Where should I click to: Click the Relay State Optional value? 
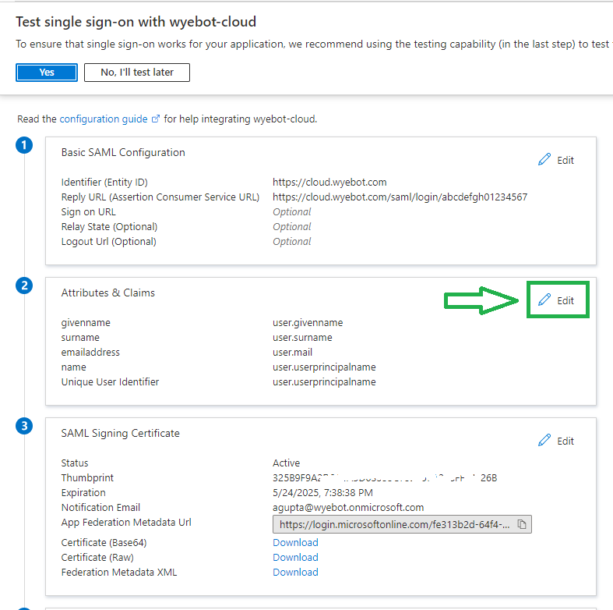pos(291,227)
